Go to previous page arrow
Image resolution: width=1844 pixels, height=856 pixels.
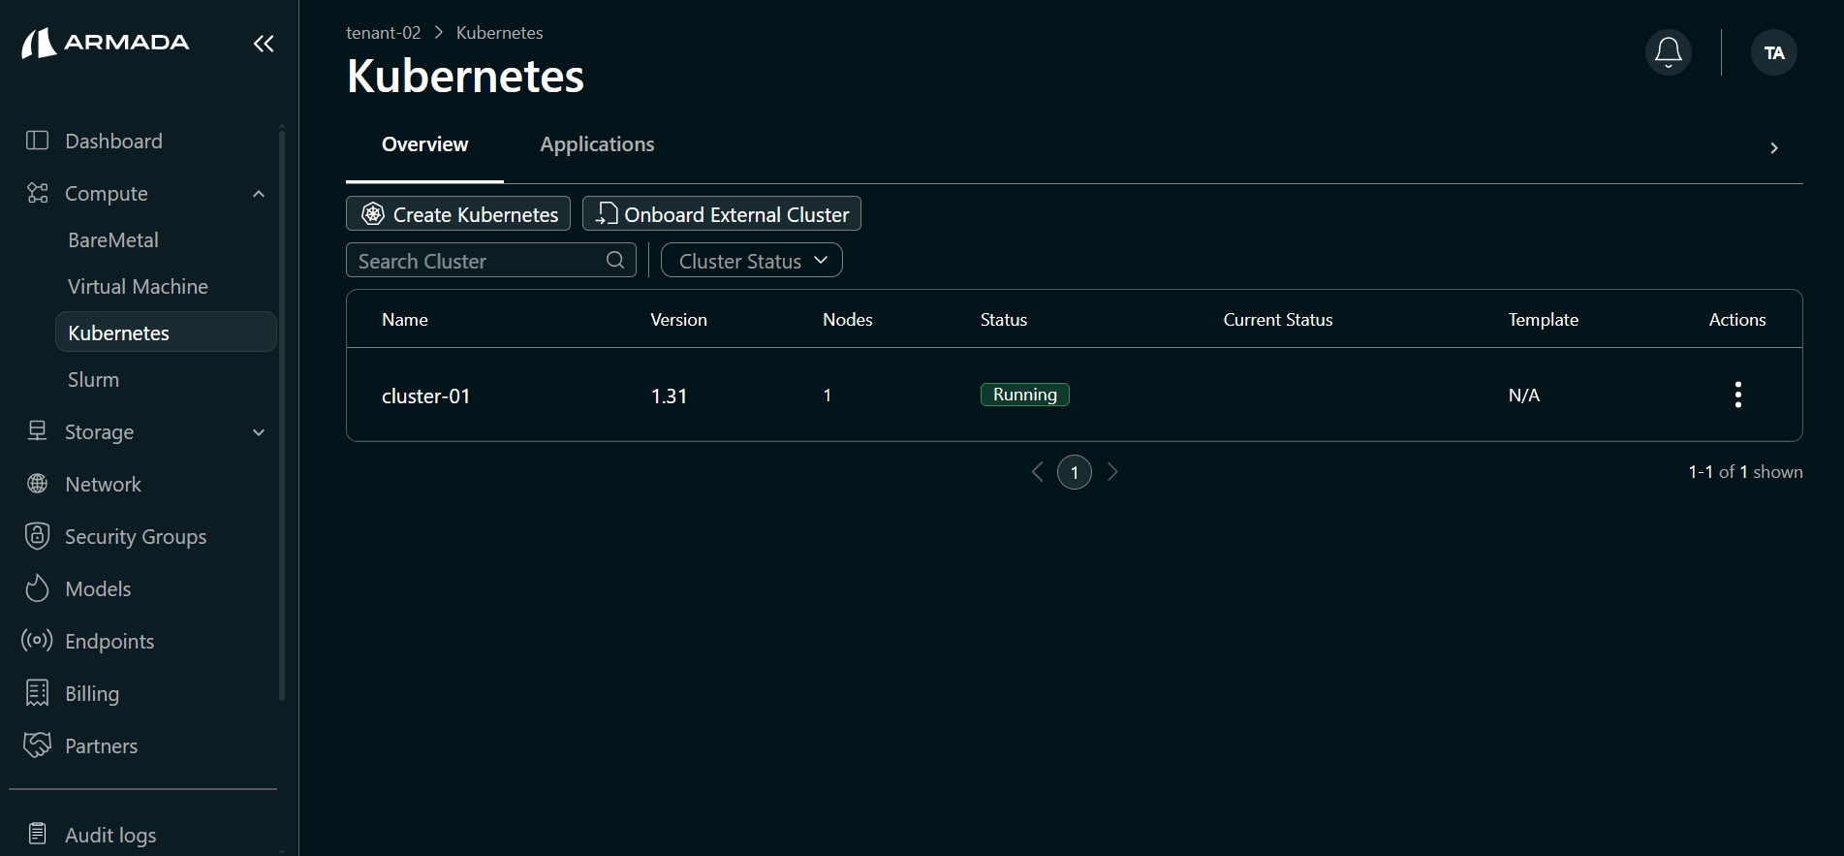pyautogui.click(x=1037, y=472)
